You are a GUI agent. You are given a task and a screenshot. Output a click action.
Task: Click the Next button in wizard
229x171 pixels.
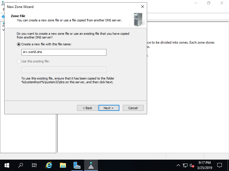[x=109, y=108]
